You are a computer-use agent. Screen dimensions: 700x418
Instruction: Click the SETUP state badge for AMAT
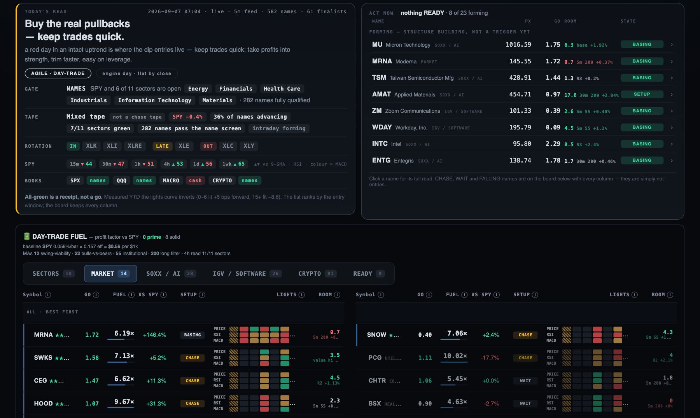pos(642,94)
